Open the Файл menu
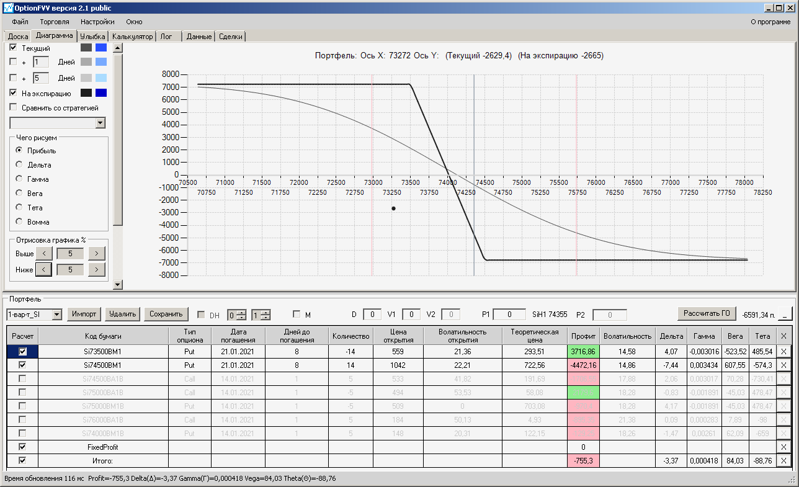The height and width of the screenshot is (487, 799). tap(20, 22)
